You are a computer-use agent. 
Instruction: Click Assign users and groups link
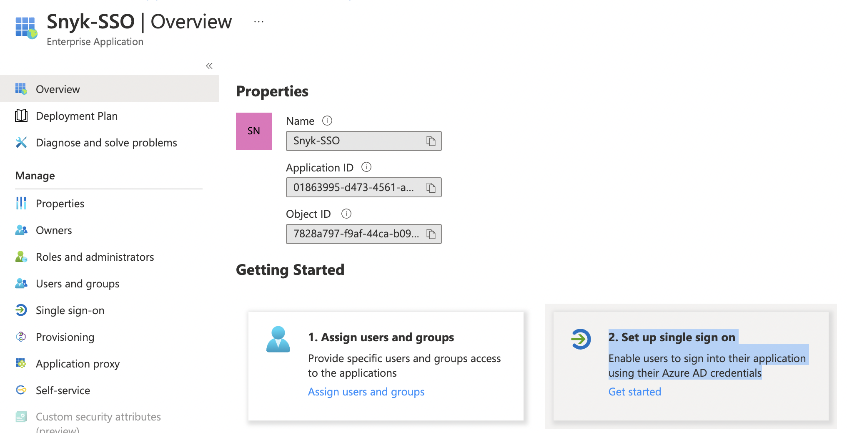click(366, 392)
